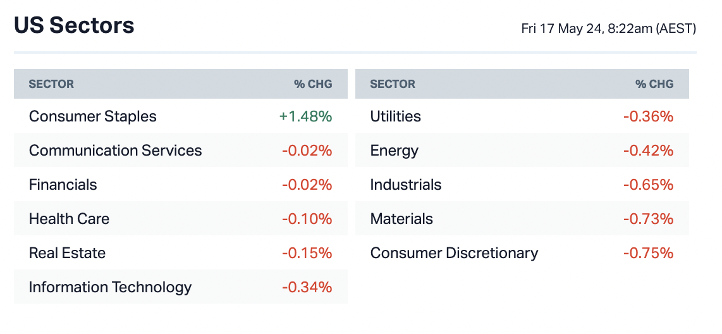Click the -0.34% Information Technology value
The height and width of the screenshot is (334, 722).
307,287
